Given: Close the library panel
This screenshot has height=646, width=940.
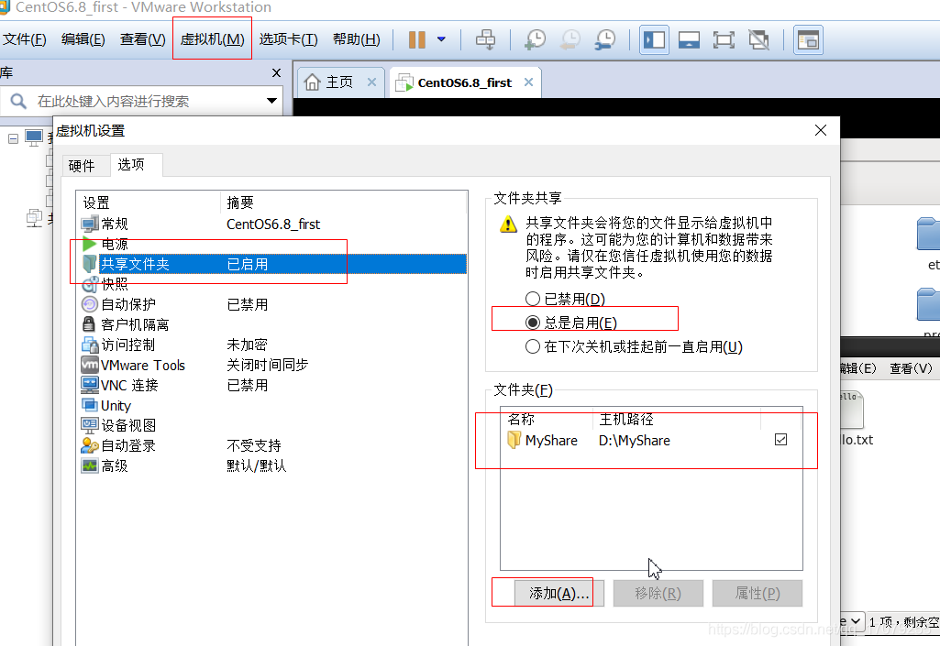Looking at the screenshot, I should pyautogui.click(x=276, y=72).
